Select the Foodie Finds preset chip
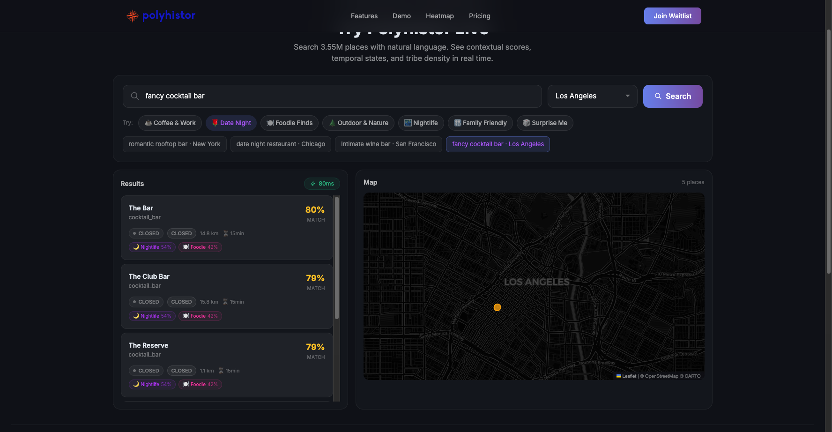This screenshot has width=832, height=432. pos(290,123)
